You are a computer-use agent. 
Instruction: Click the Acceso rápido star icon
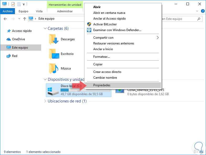pyautogui.click(x=9, y=31)
